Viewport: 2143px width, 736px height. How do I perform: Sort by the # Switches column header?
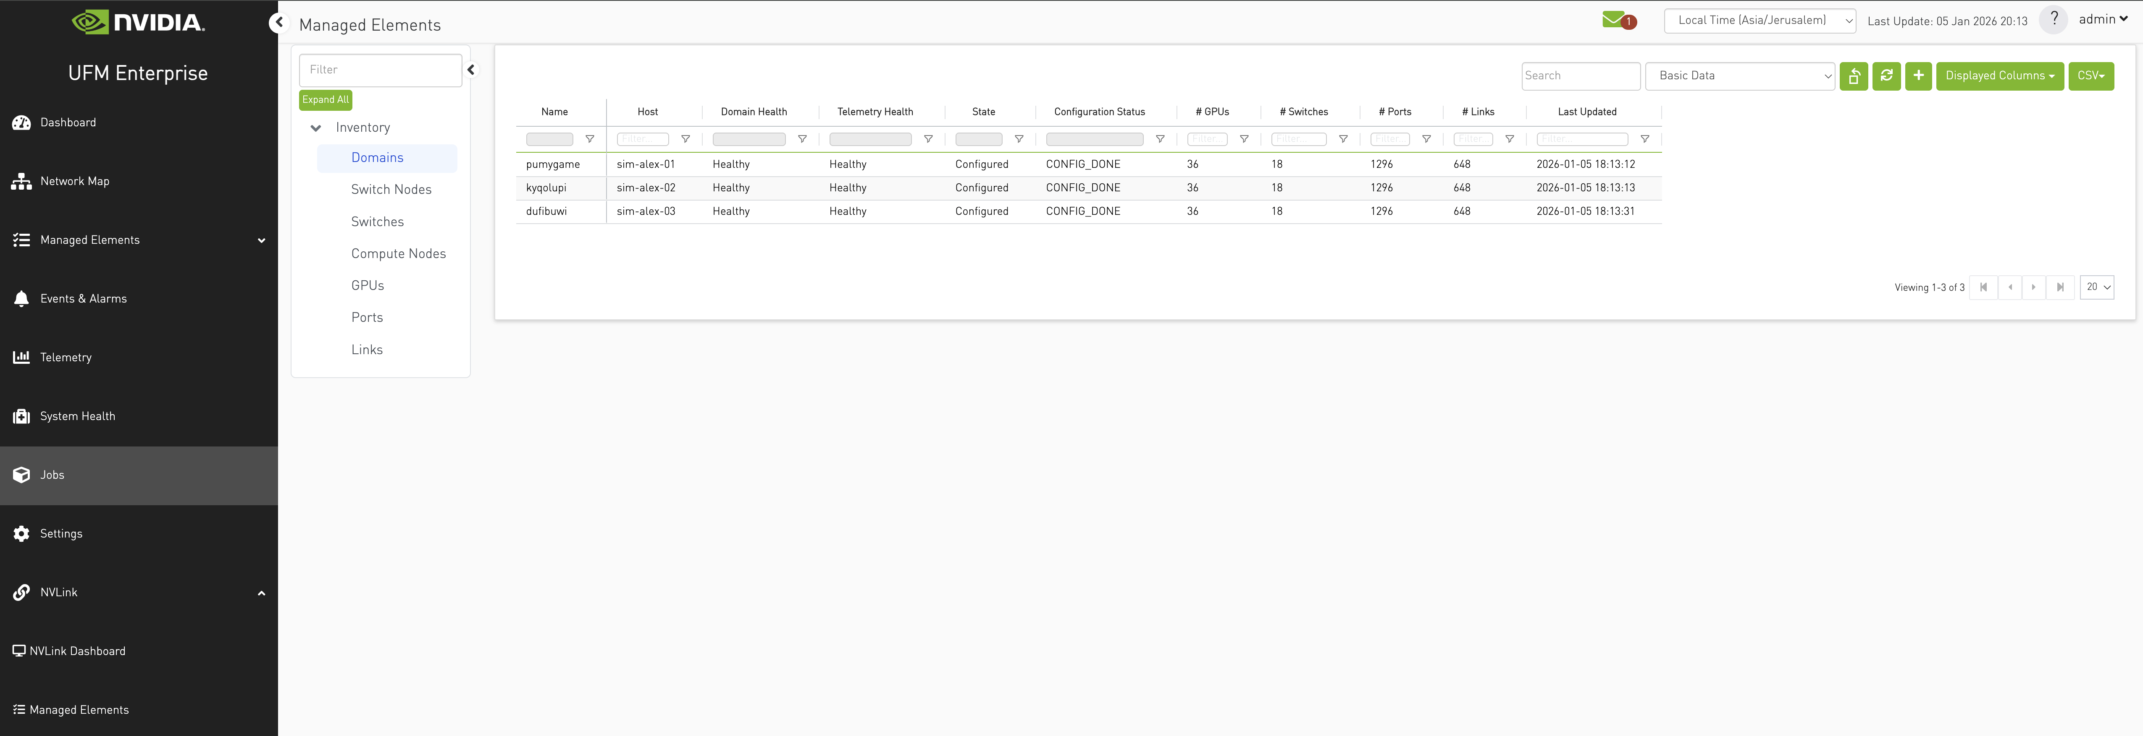[1304, 112]
